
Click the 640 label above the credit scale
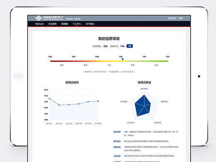click(97, 56)
